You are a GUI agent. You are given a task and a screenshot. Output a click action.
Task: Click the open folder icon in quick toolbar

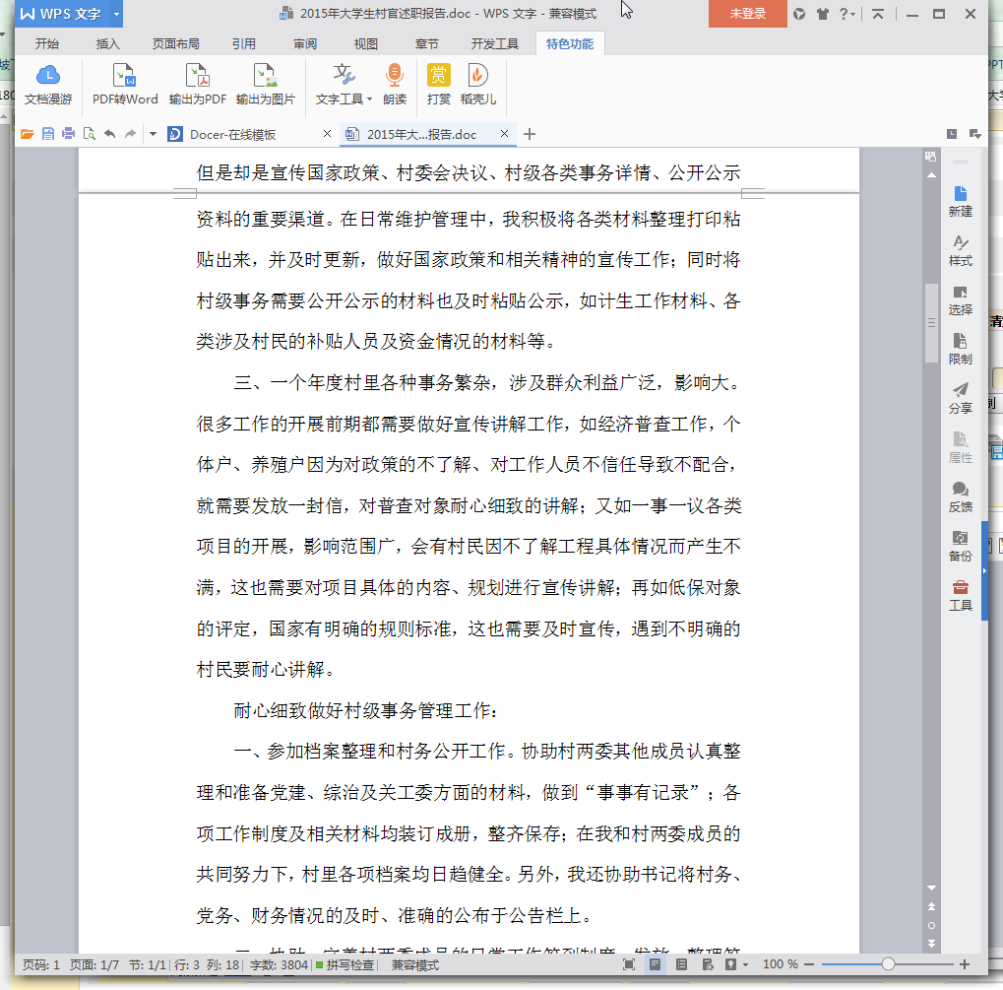tap(27, 134)
